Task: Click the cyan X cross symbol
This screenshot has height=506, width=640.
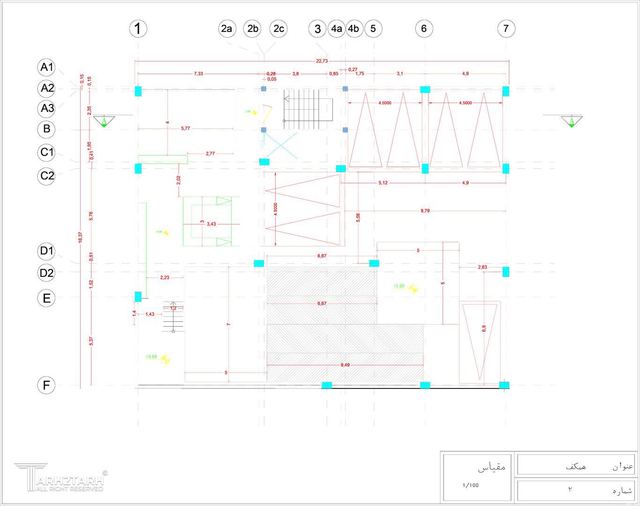Action: coord(280,145)
